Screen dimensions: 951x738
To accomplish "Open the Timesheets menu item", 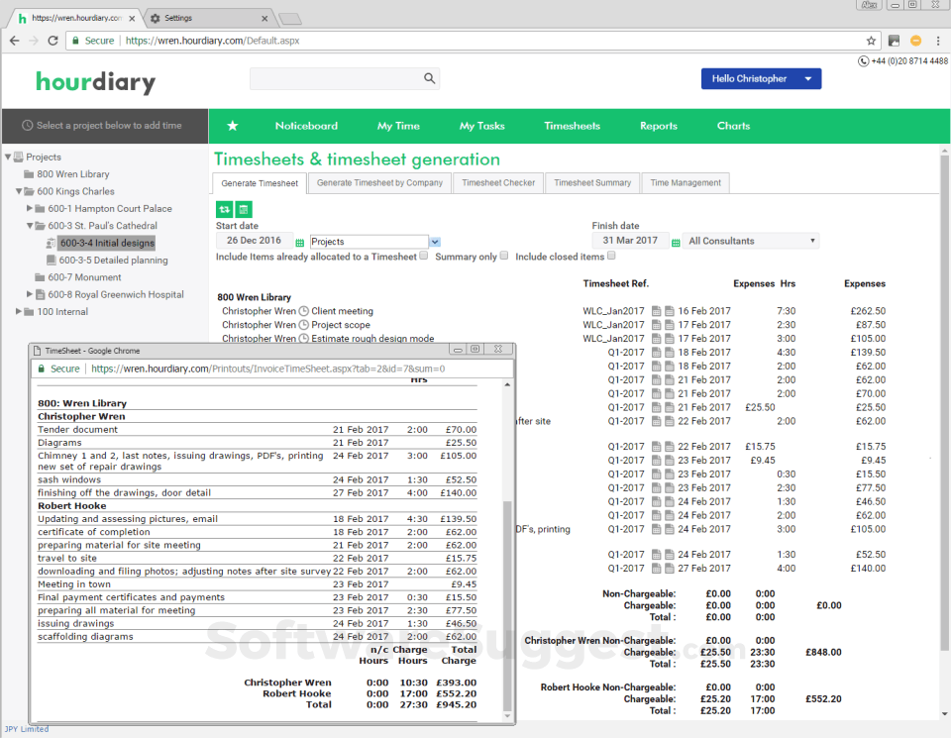I will pos(572,126).
